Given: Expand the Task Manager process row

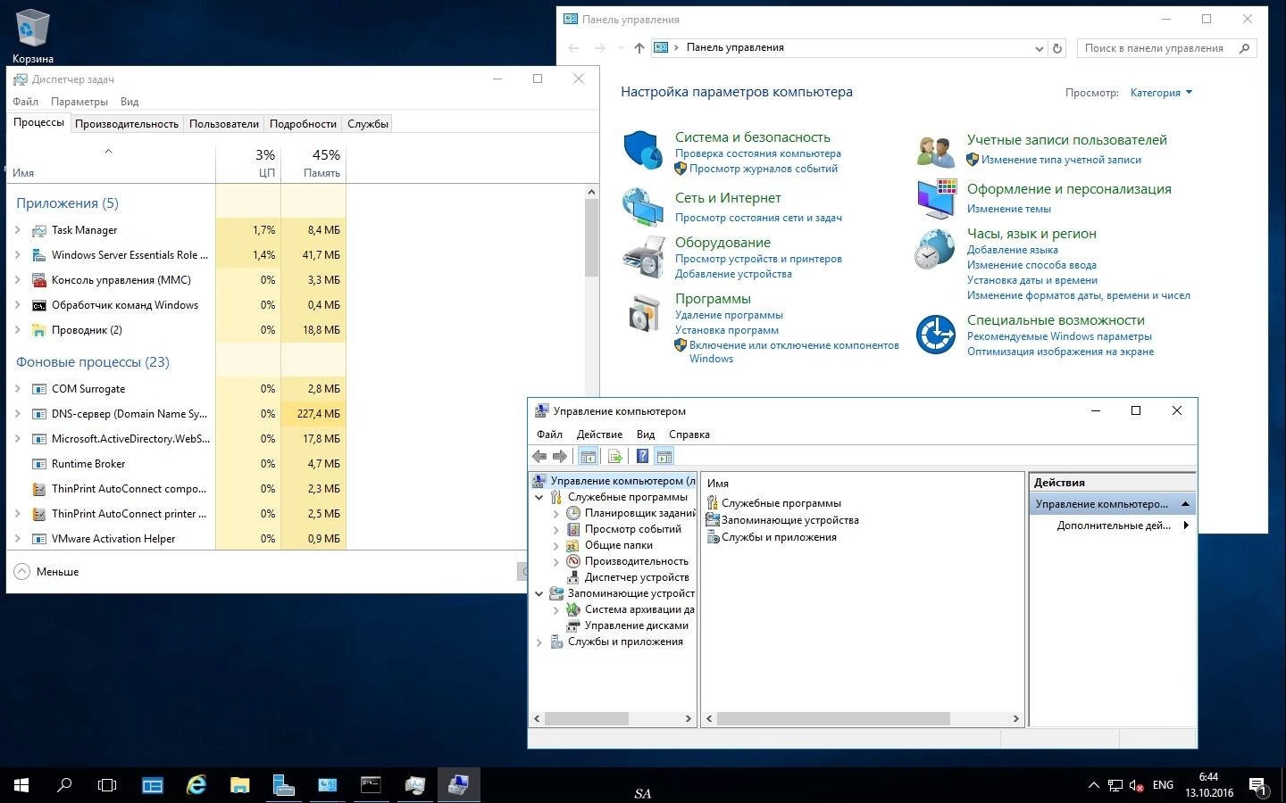Looking at the screenshot, I should pyautogui.click(x=17, y=230).
